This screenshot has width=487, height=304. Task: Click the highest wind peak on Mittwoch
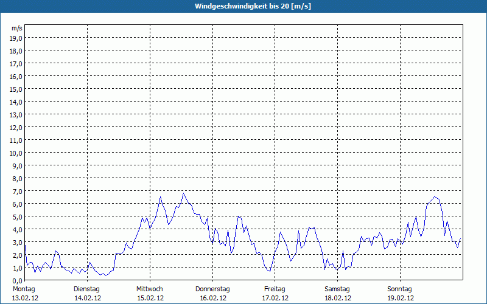(184, 193)
